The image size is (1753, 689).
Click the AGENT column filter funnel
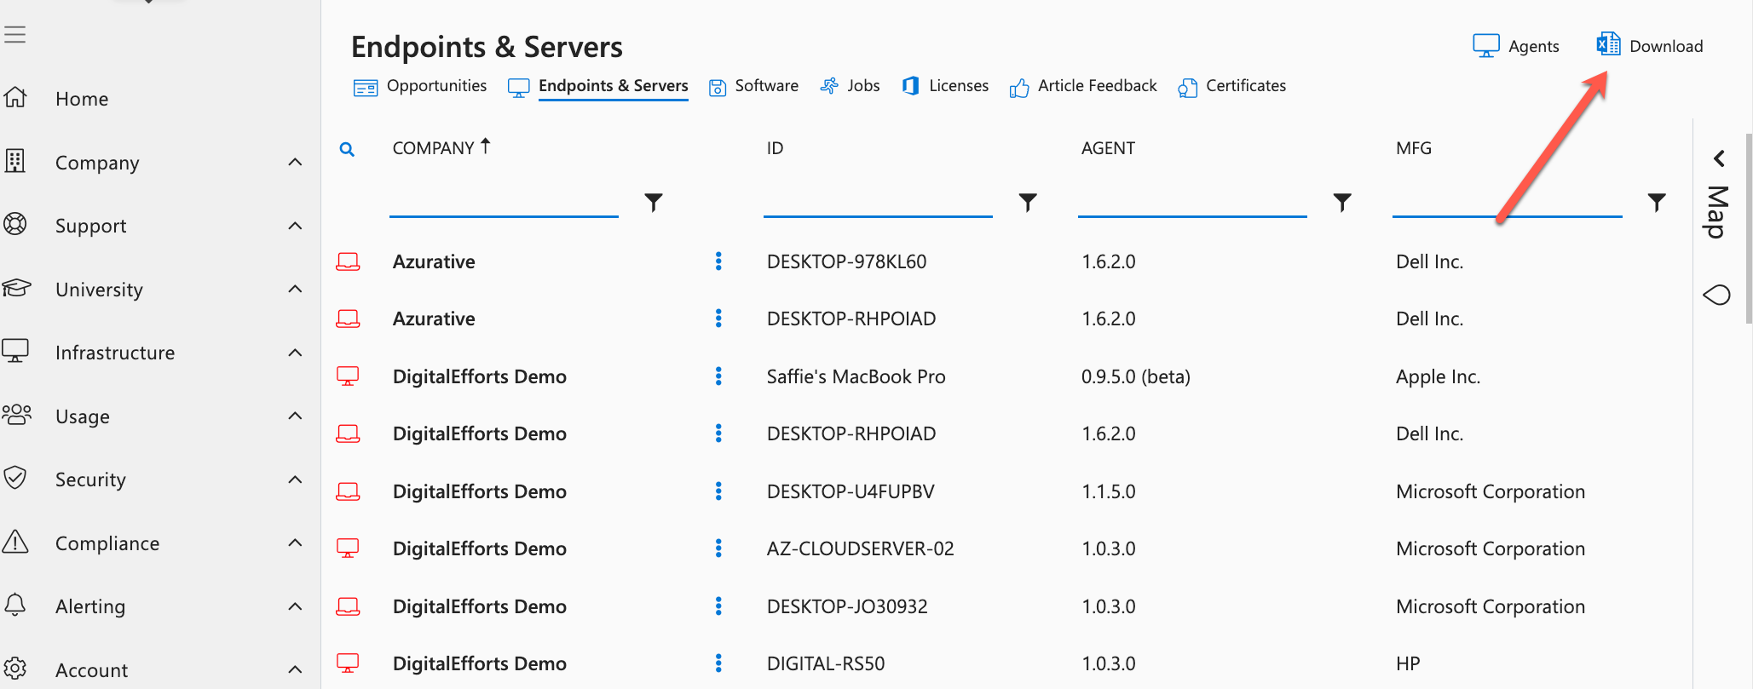click(x=1342, y=202)
